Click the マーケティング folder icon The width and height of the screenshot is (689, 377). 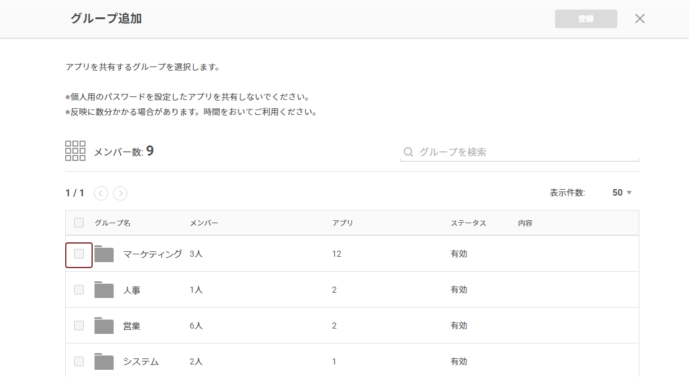104,254
